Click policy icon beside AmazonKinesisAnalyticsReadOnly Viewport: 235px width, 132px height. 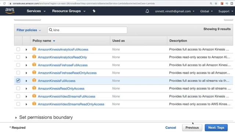point(34,57)
